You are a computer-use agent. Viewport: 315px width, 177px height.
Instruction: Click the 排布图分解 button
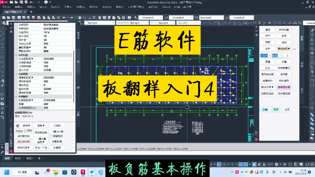(x=284, y=87)
